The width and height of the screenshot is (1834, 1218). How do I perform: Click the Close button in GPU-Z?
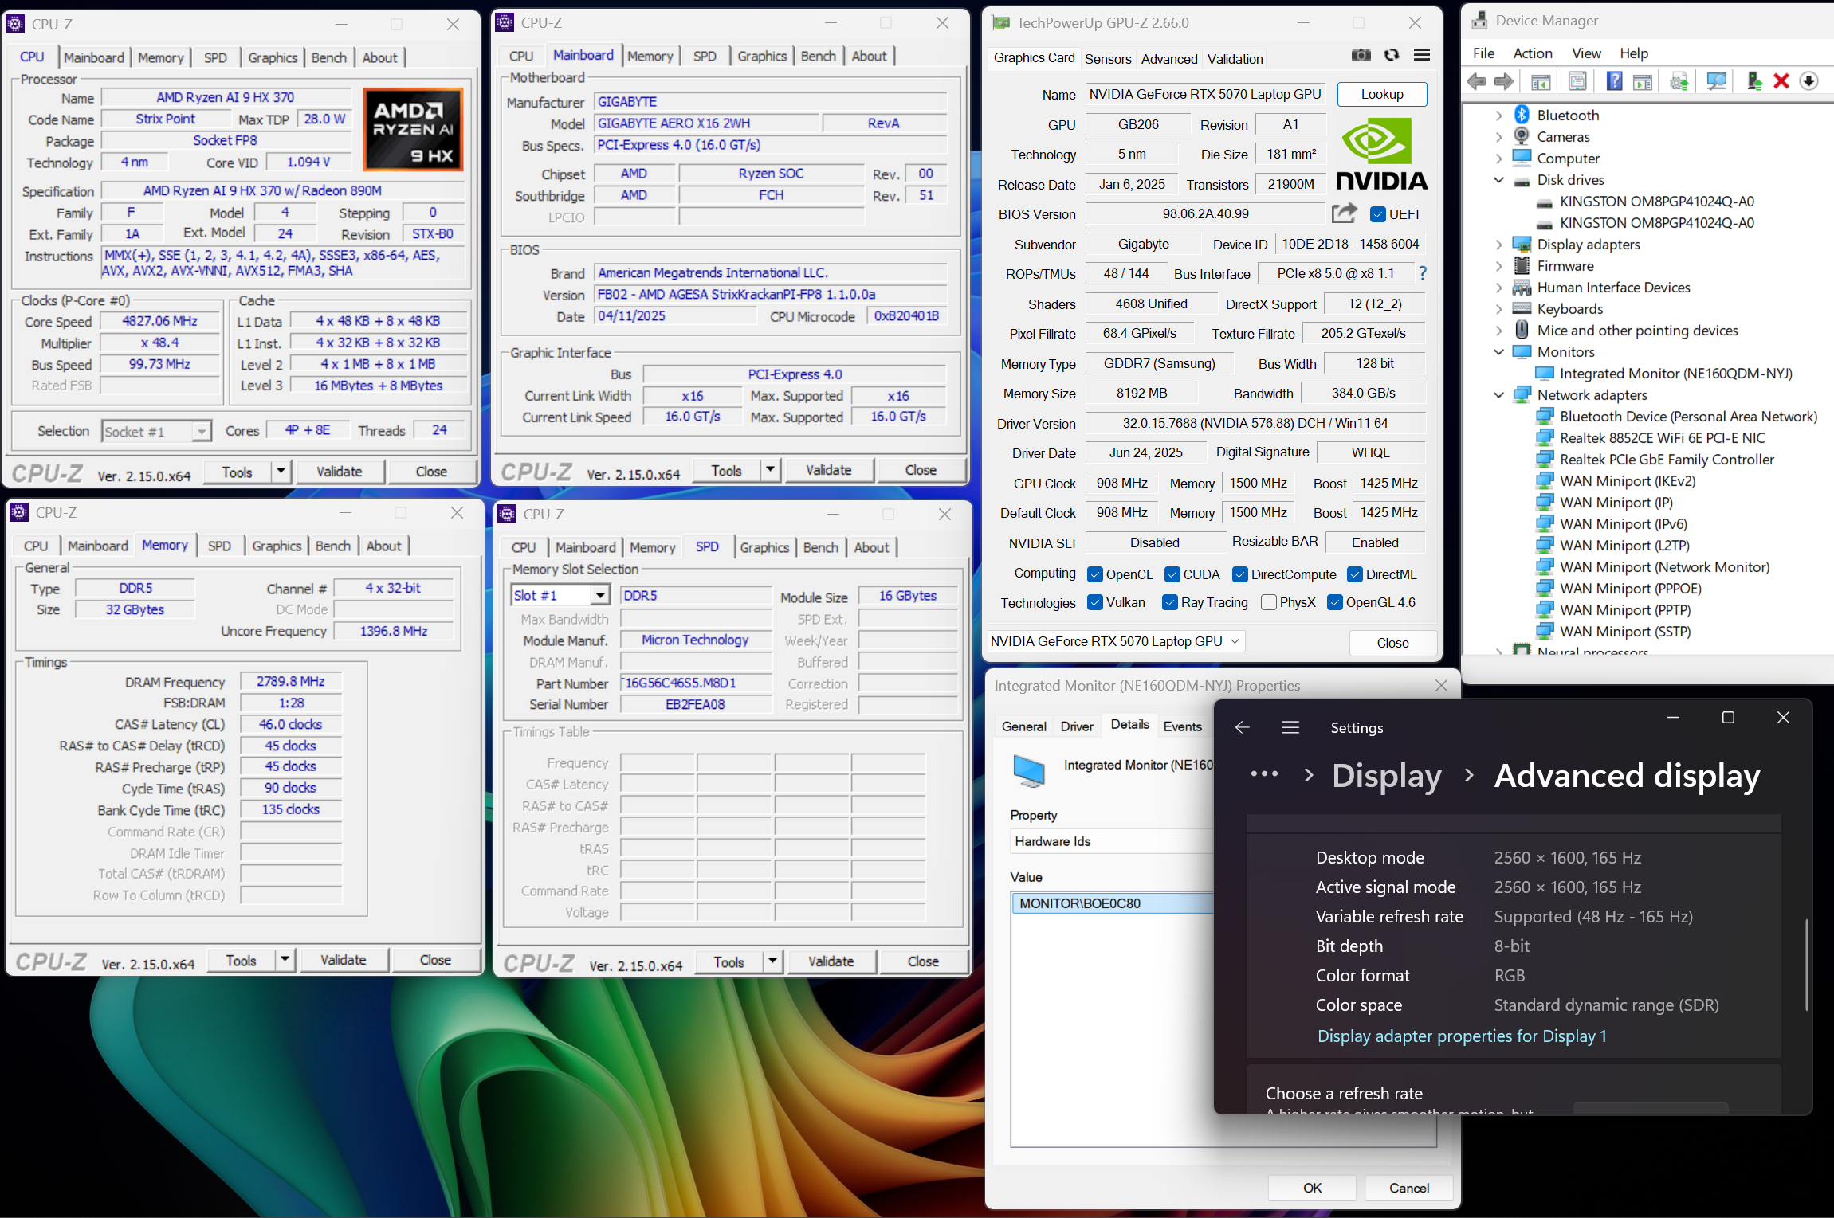[x=1392, y=643]
